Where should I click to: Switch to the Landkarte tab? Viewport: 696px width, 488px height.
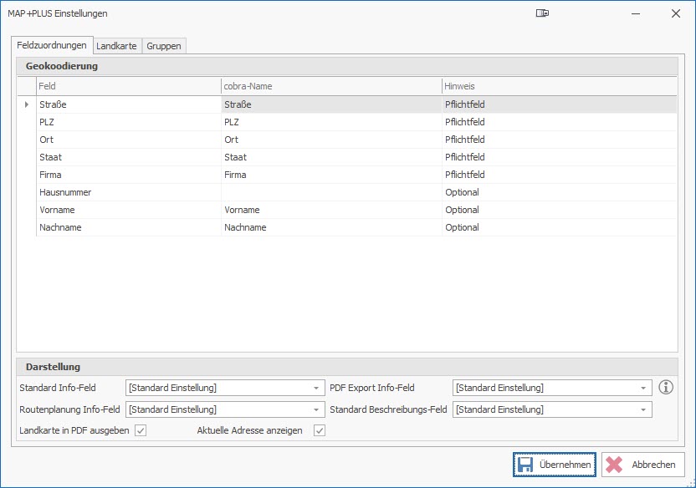(x=117, y=46)
